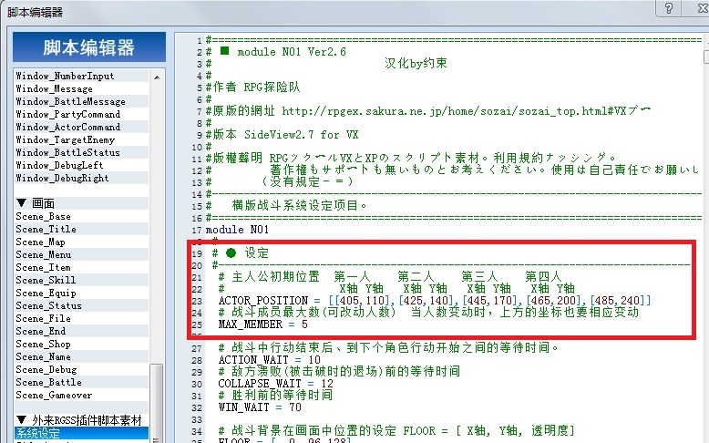Click 胜利前的等待时间 comment line

point(275,395)
